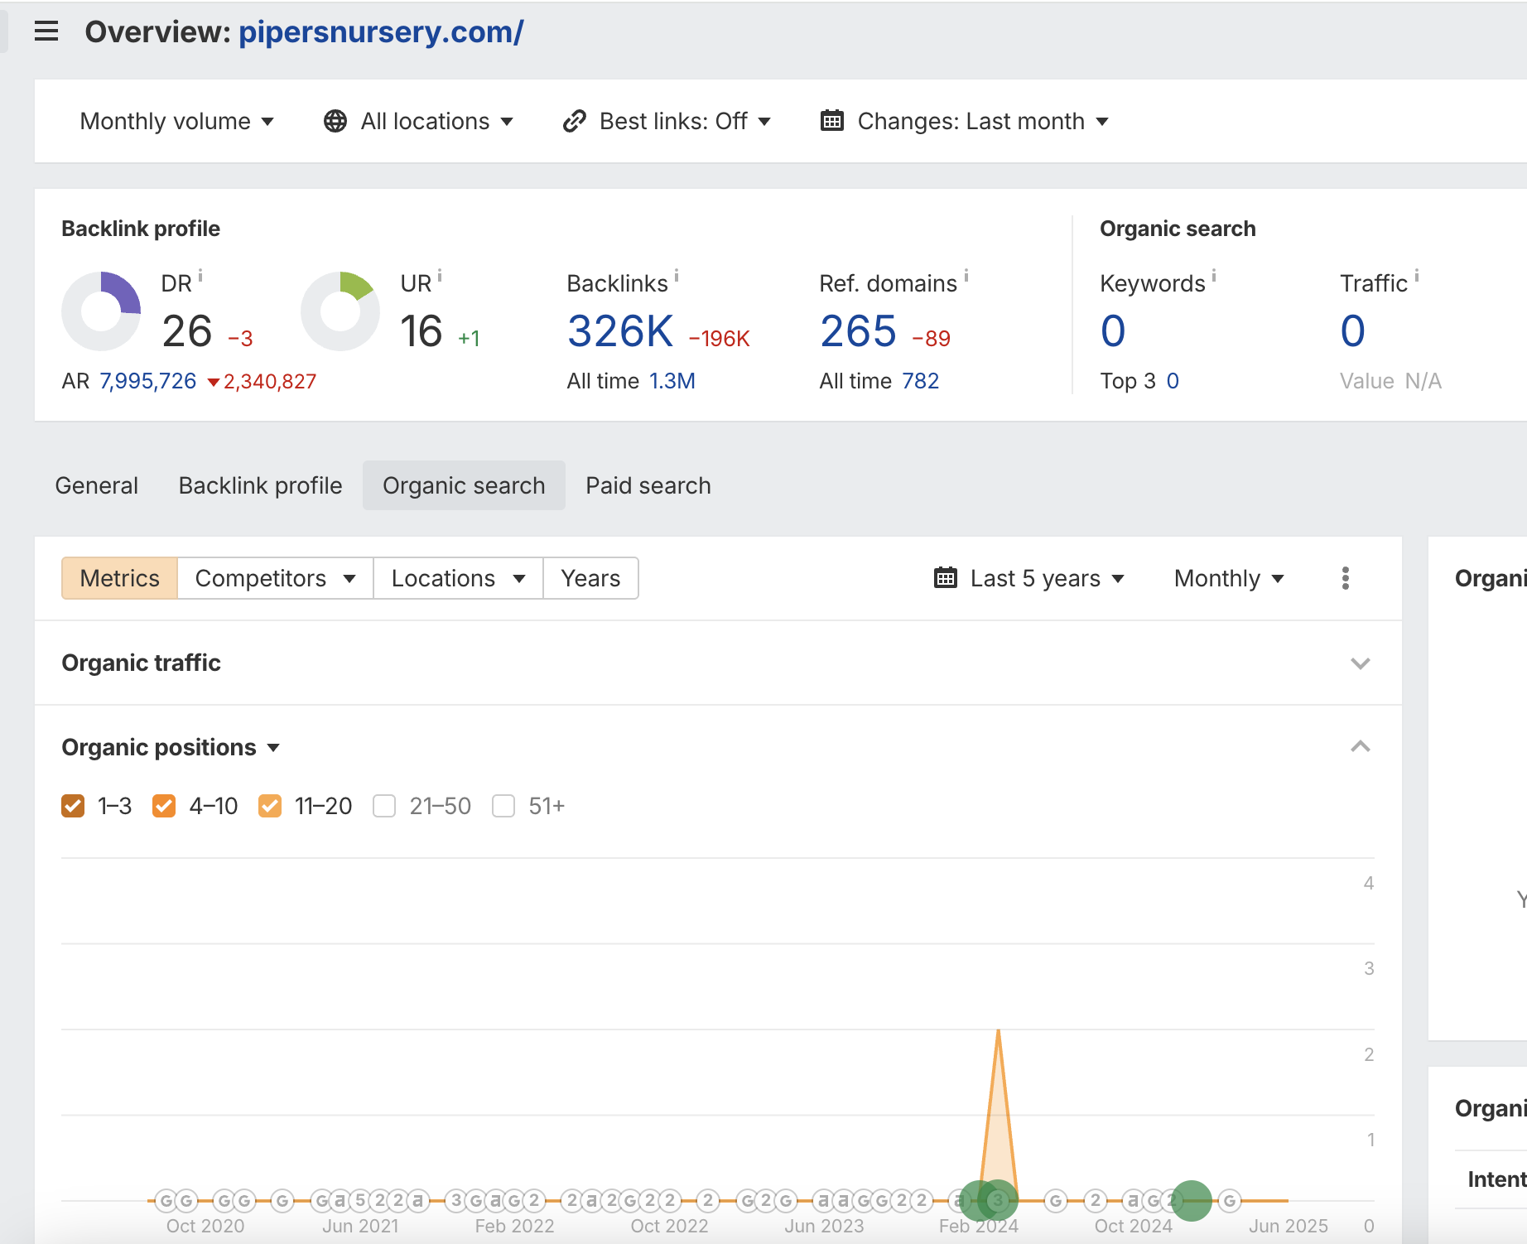Open the 265 referring domains value
Viewport: 1527px width, 1244px height.
pos(858,331)
